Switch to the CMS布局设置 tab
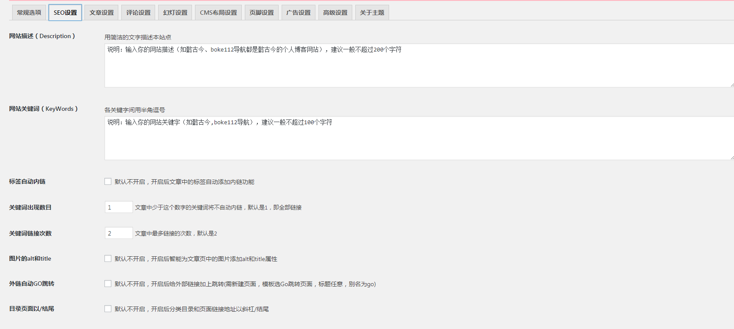The height and width of the screenshot is (329, 734). 218,13
